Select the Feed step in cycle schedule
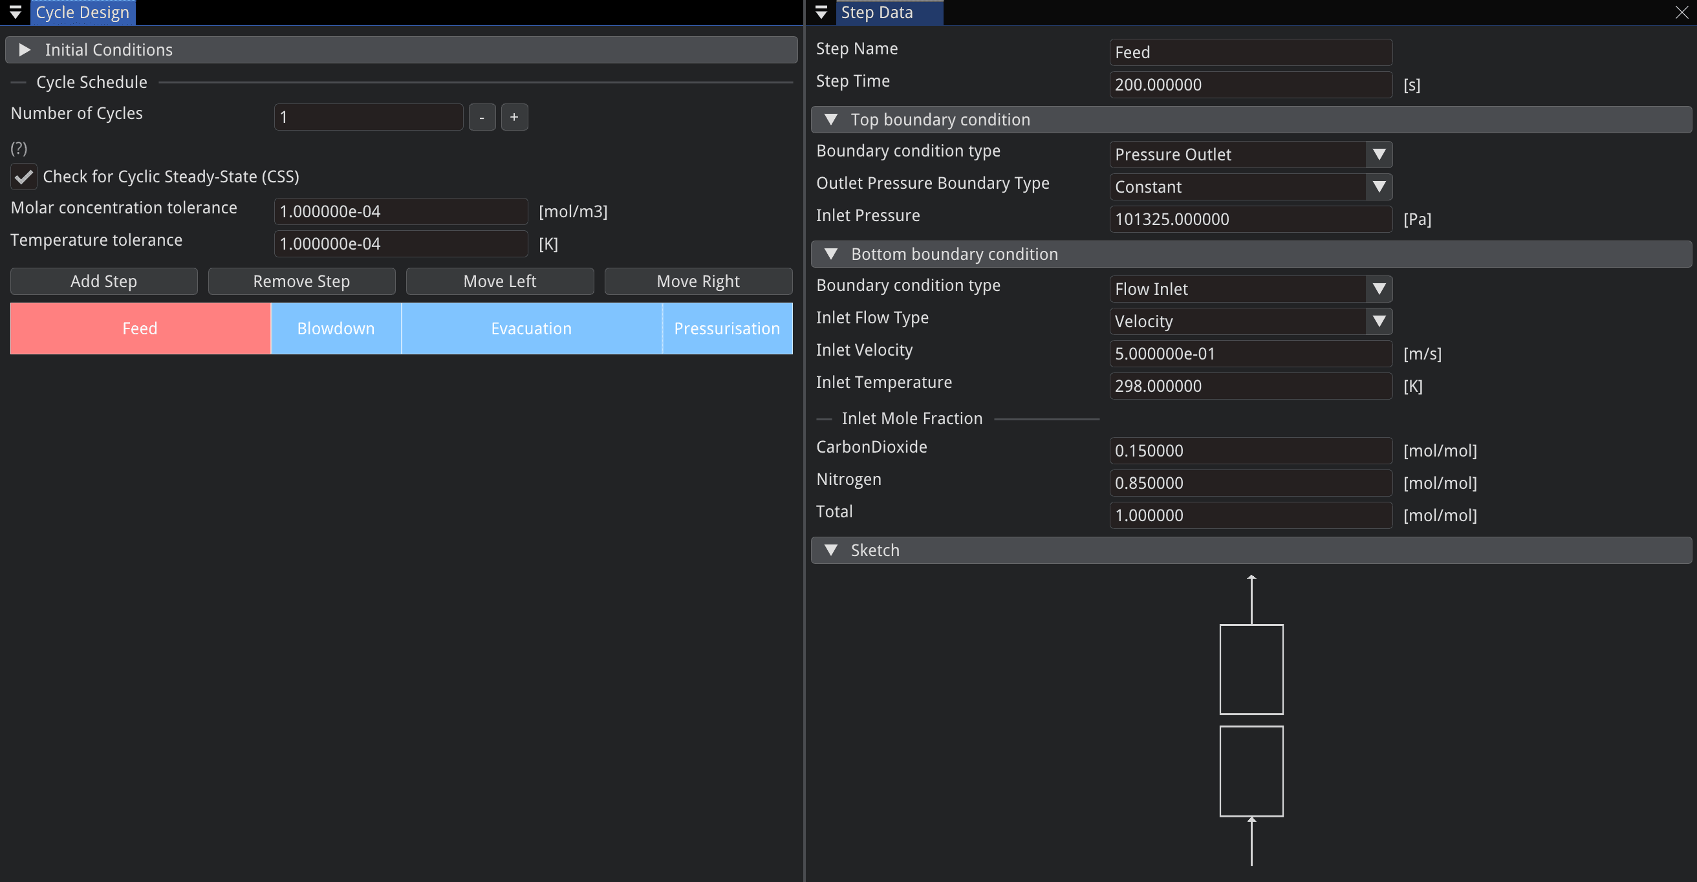Viewport: 1697px width, 882px height. [x=140, y=328]
